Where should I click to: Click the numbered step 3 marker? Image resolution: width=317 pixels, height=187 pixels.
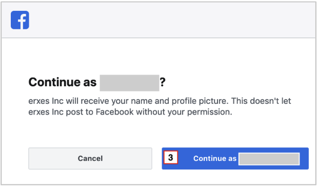171,157
